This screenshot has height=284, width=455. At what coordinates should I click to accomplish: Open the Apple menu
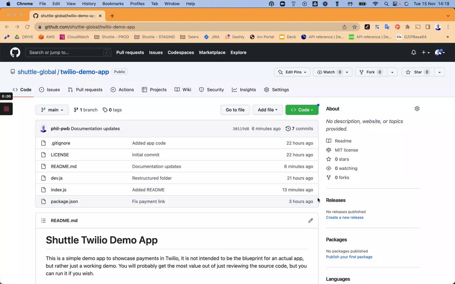pyautogui.click(x=8, y=4)
